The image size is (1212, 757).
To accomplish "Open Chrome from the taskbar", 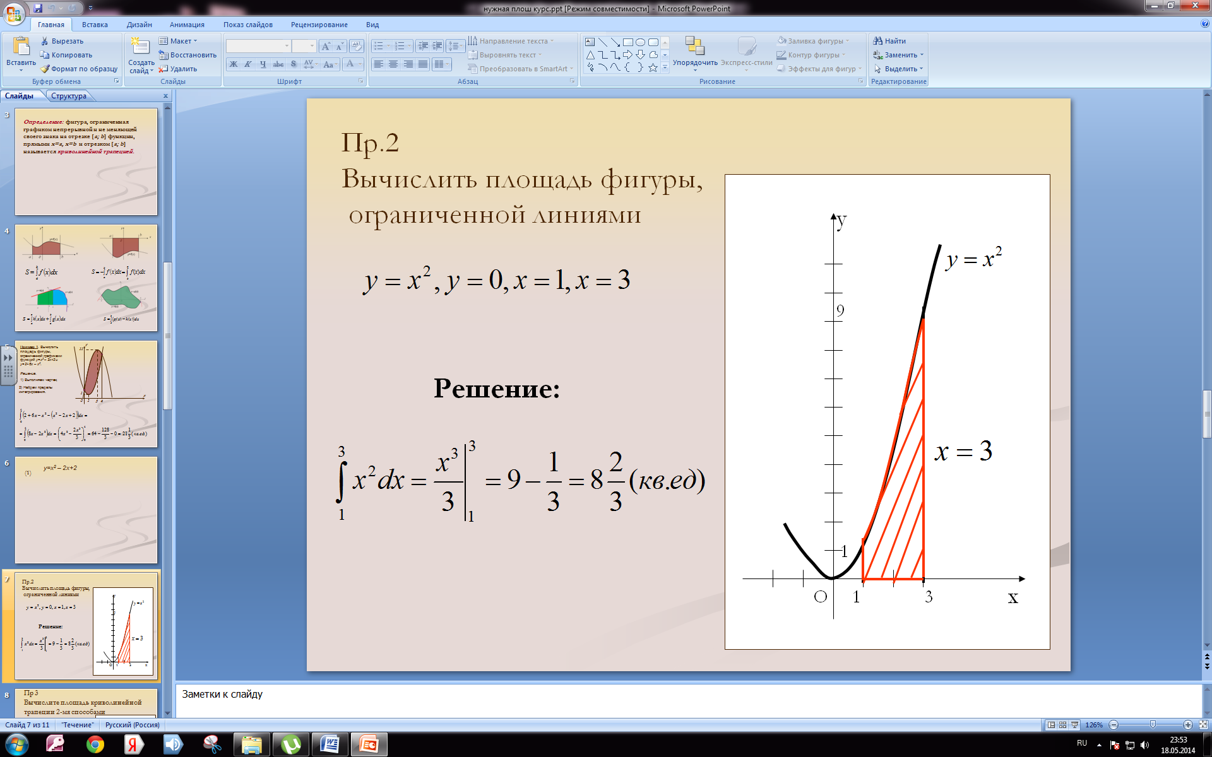I will click(95, 744).
